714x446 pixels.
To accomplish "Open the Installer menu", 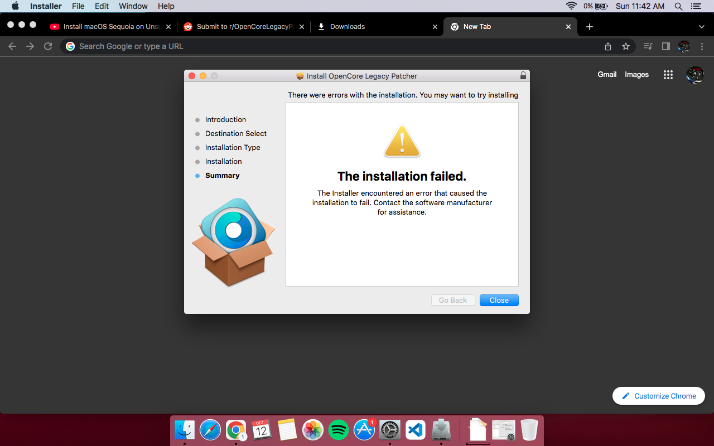I will [x=46, y=6].
